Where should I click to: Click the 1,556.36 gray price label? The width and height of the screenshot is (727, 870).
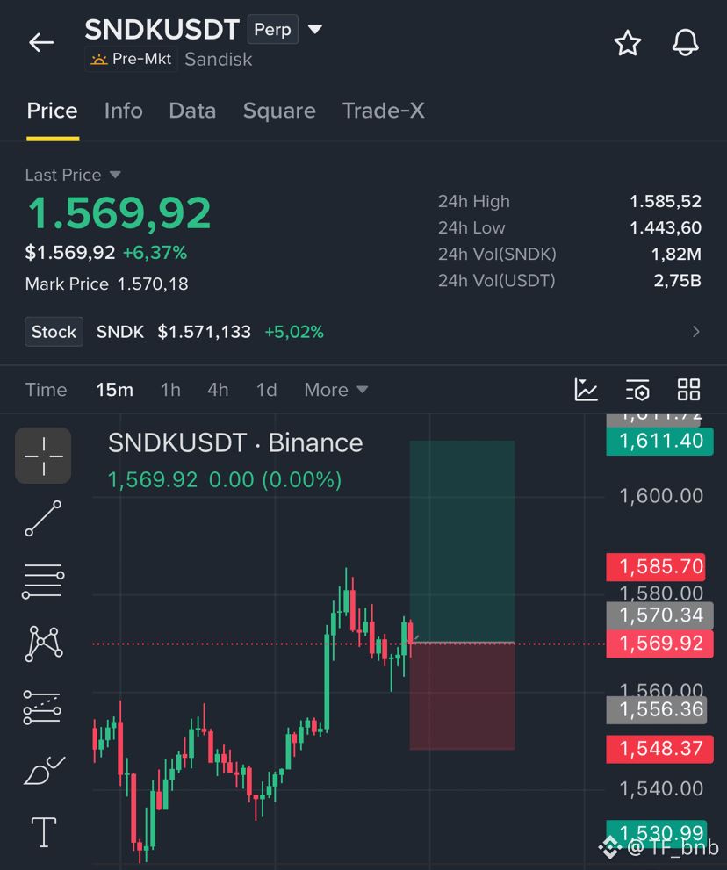[x=657, y=709]
